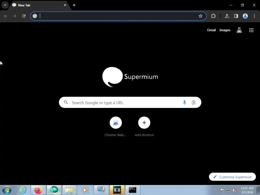Bookmark this tab with star icon
The height and width of the screenshot is (195, 260).
point(201,16)
